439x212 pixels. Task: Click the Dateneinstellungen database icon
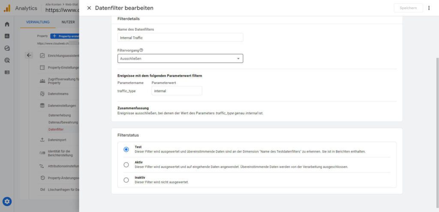42,106
